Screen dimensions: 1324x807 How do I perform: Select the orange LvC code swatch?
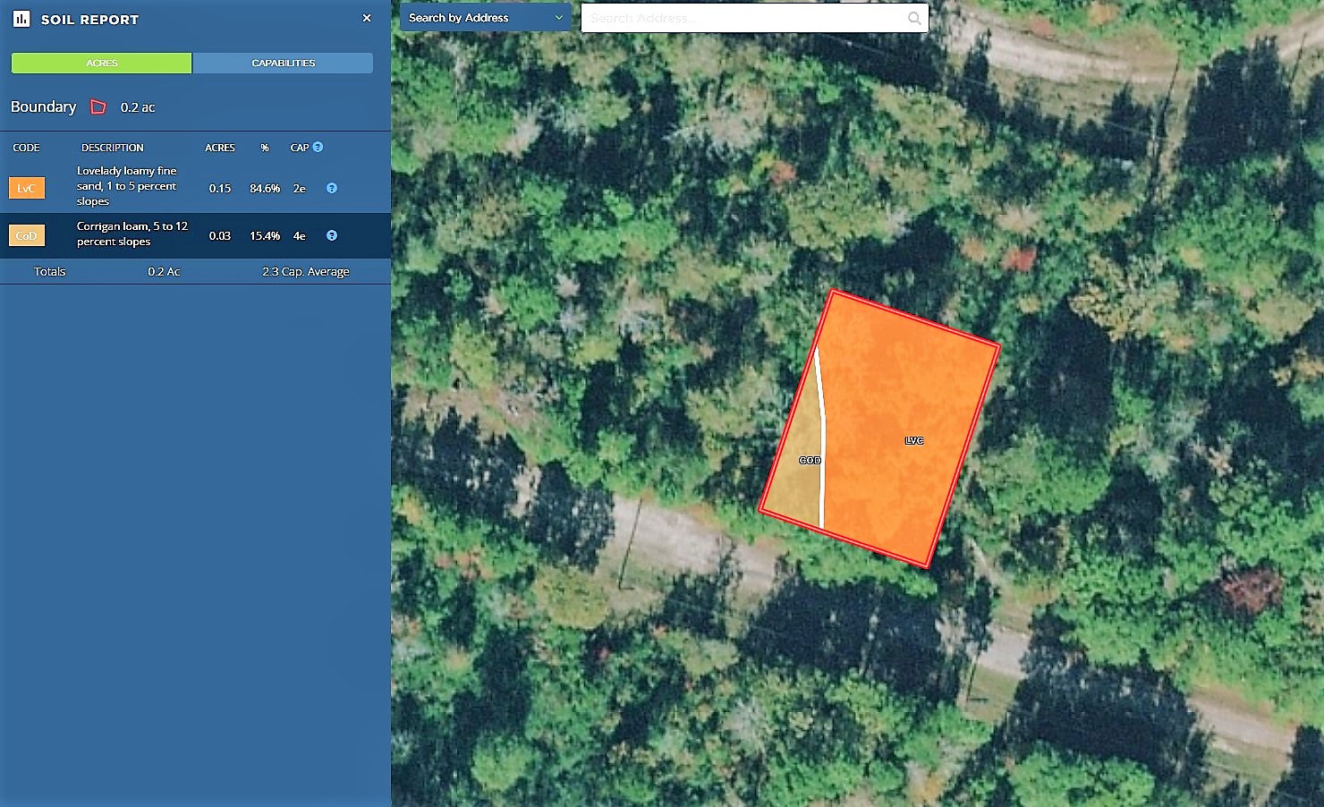[27, 188]
